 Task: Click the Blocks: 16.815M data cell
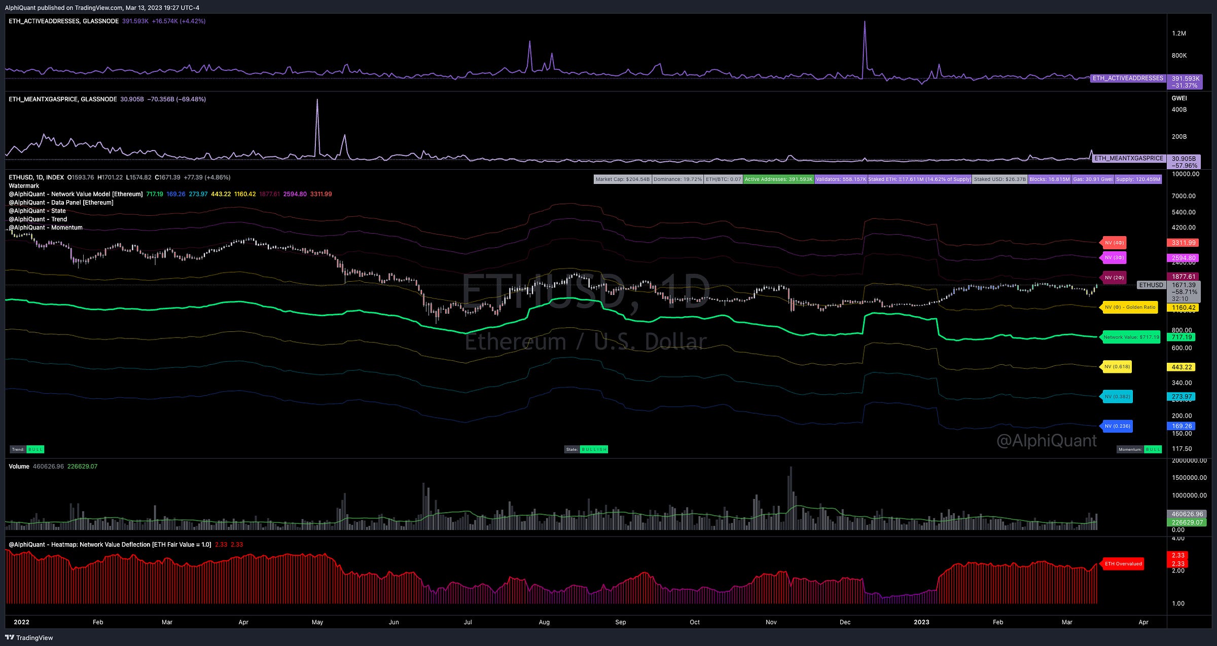tap(1050, 179)
